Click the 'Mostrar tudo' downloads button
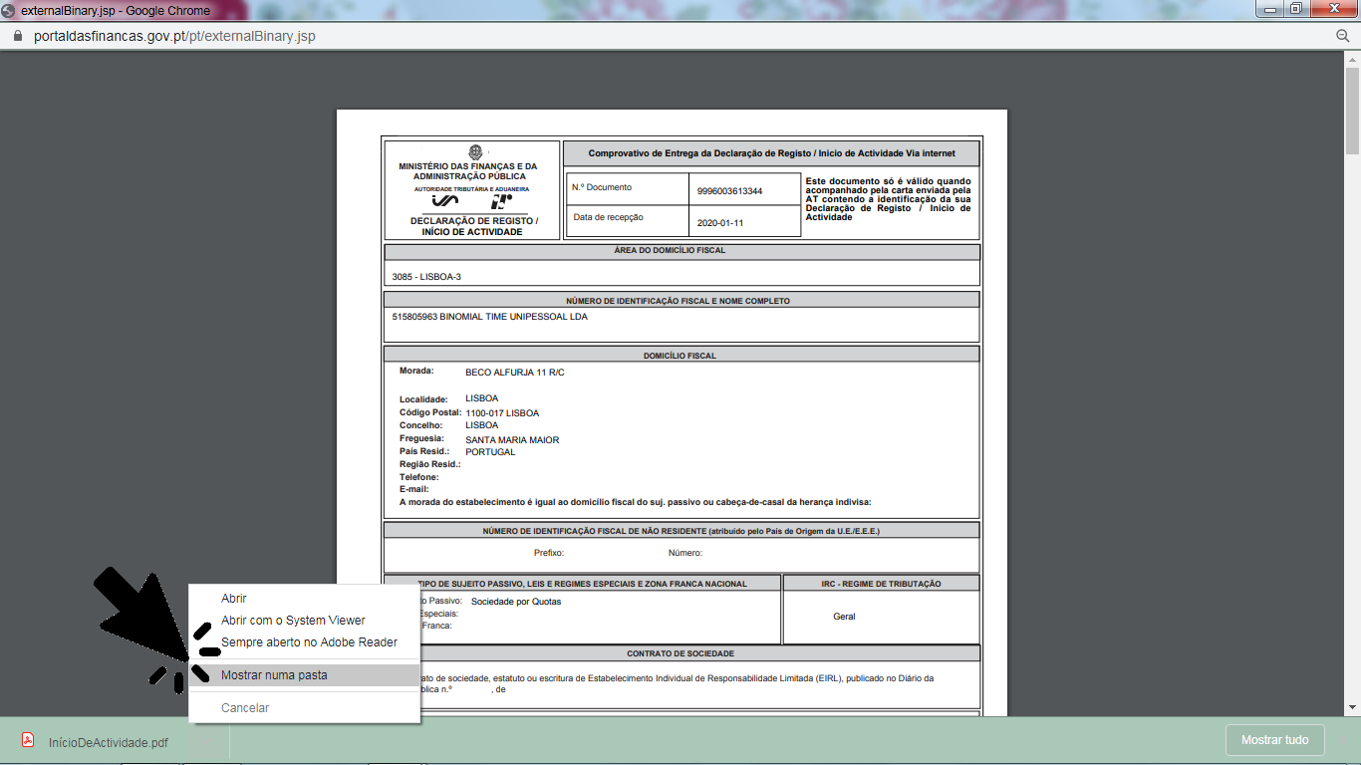Screen dimensions: 1361x765 1274,740
